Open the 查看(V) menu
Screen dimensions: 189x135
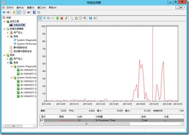click(x=31, y=8)
